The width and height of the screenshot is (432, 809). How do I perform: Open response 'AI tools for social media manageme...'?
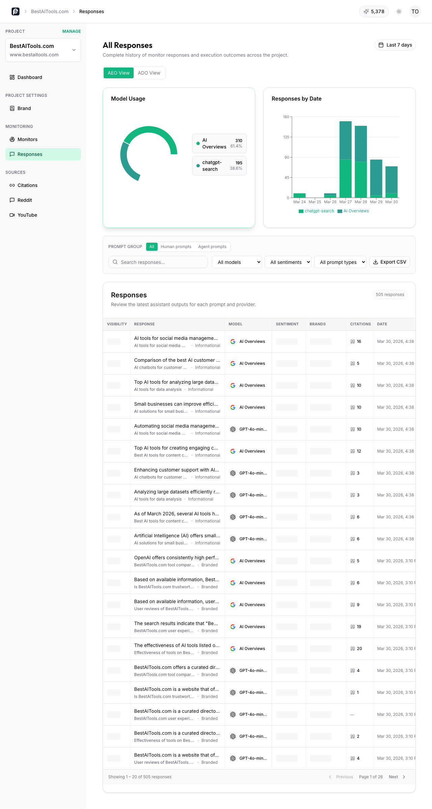point(176,338)
